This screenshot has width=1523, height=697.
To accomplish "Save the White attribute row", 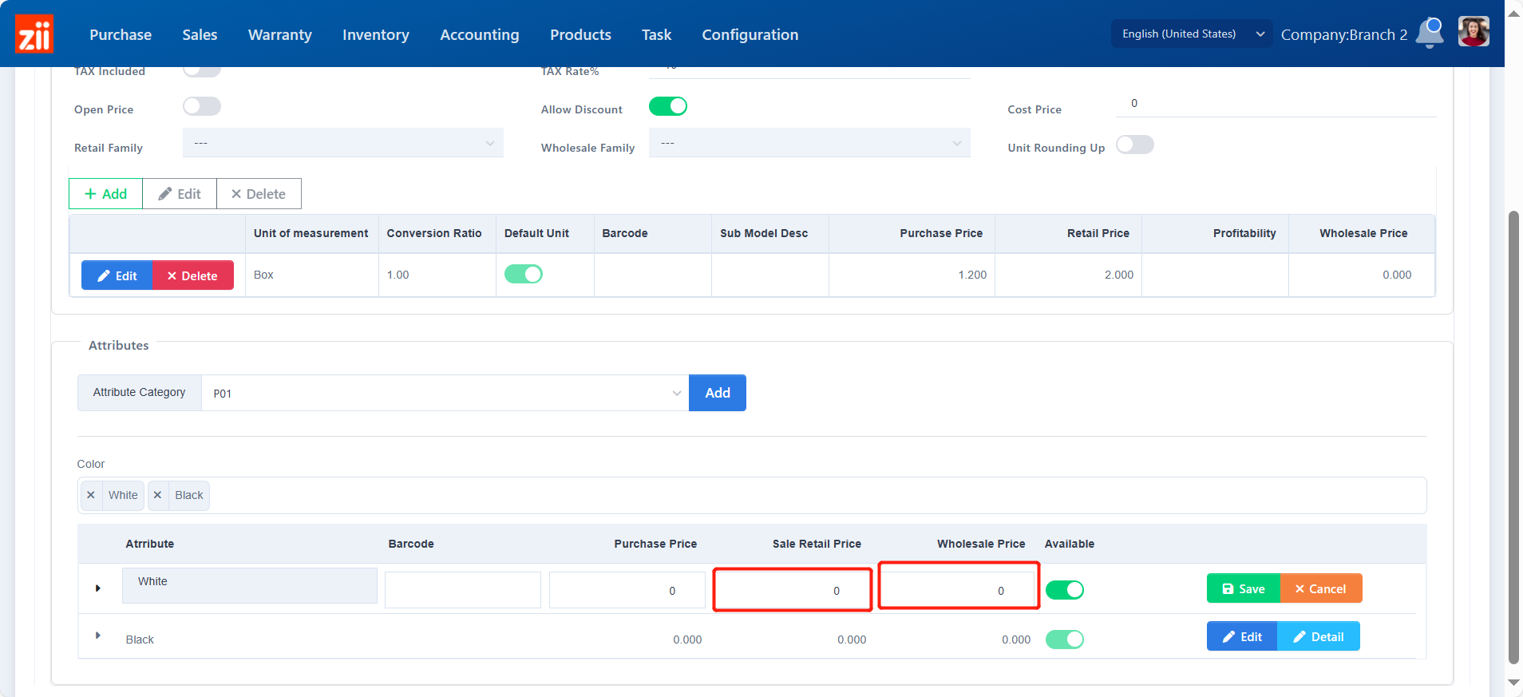I will click(1243, 588).
